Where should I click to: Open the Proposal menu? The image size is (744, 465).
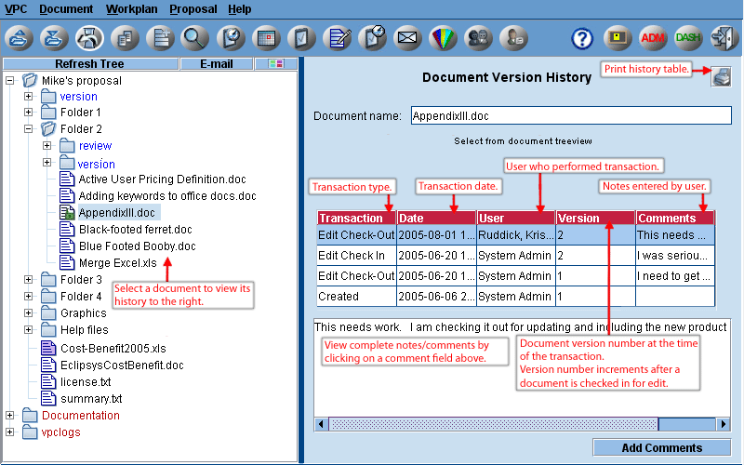[x=193, y=9]
